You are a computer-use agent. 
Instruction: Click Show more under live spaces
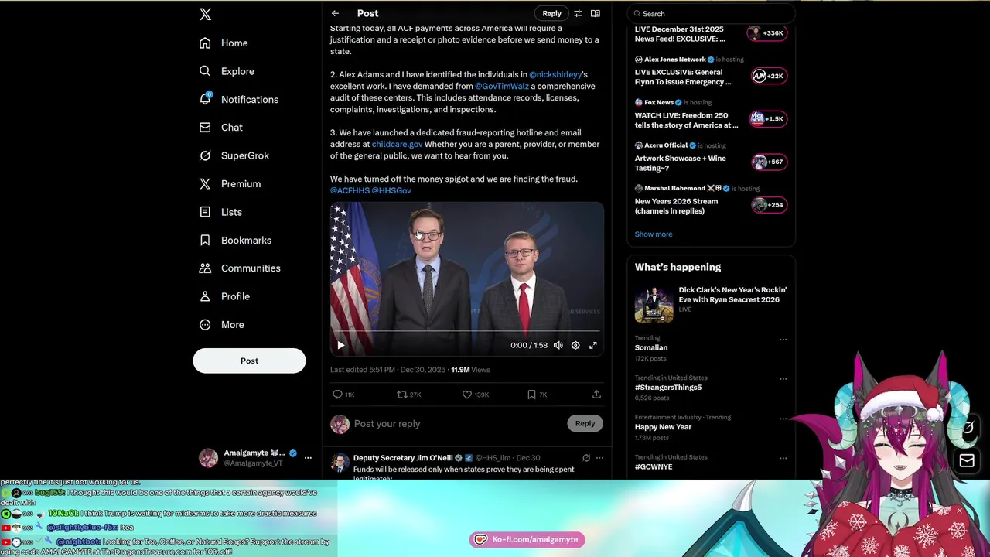pyautogui.click(x=654, y=234)
